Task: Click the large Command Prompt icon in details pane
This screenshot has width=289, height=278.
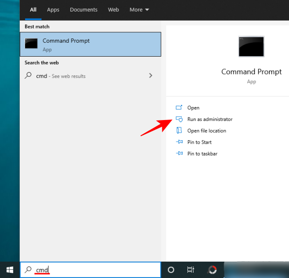Action: click(251, 47)
